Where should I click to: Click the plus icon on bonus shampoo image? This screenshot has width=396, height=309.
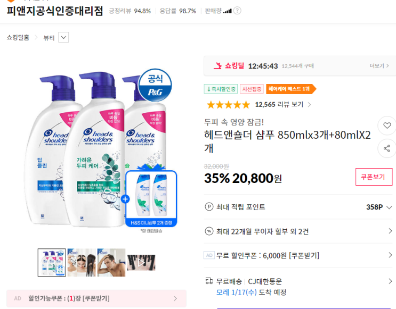click(x=125, y=199)
